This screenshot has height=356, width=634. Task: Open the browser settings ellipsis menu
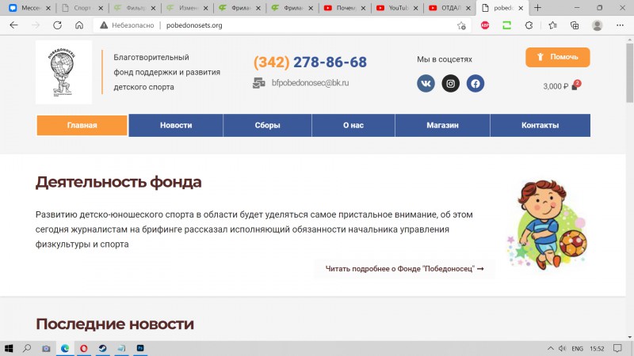[x=620, y=25]
